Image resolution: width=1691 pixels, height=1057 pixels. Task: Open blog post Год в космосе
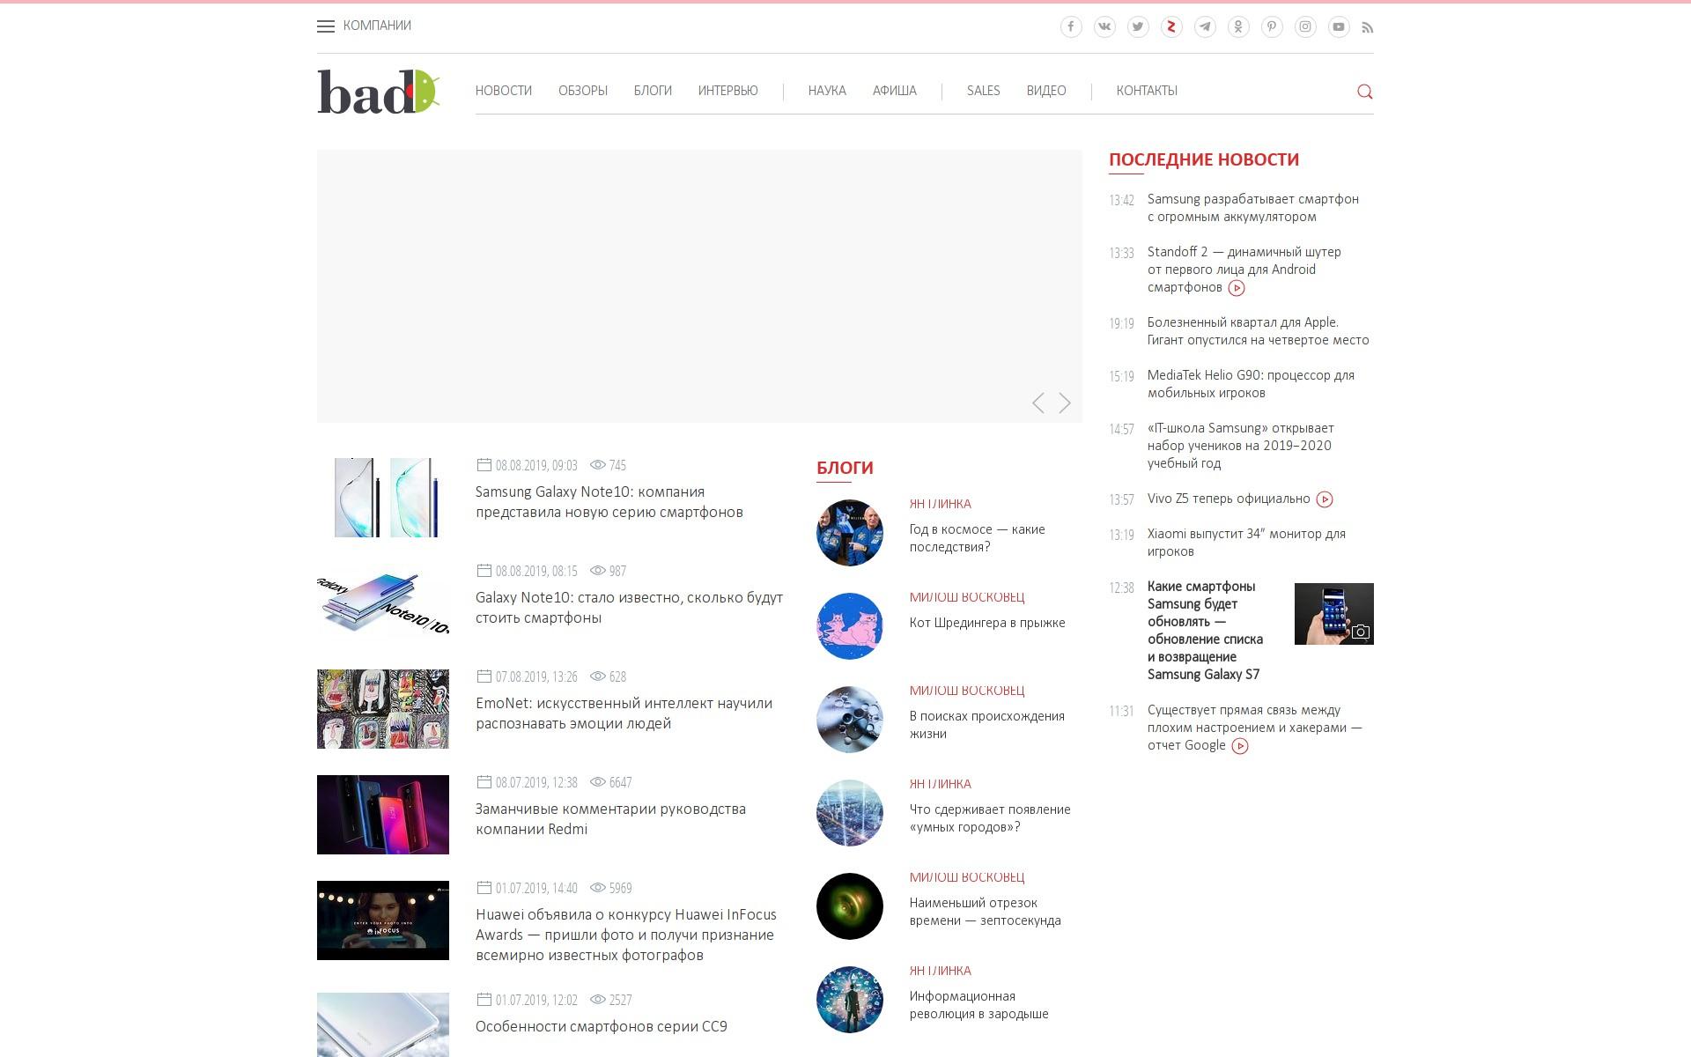coord(978,538)
